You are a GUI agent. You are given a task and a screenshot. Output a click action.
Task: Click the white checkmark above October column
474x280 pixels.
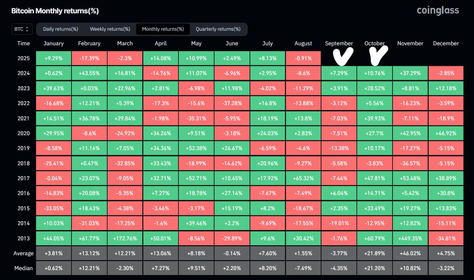378,54
